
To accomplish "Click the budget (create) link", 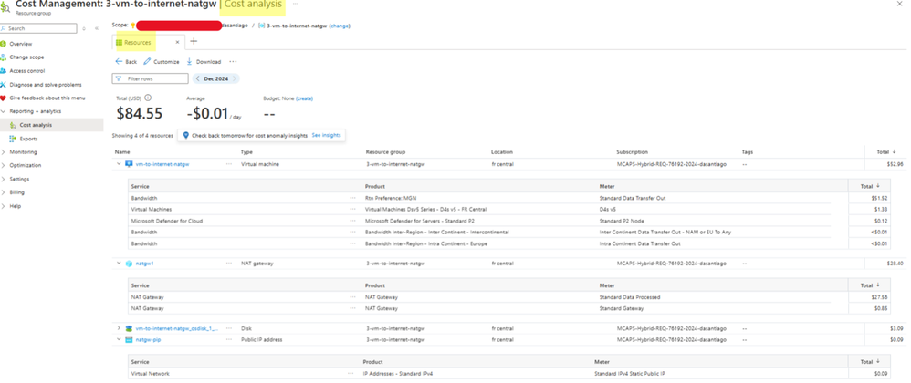I will pyautogui.click(x=305, y=98).
